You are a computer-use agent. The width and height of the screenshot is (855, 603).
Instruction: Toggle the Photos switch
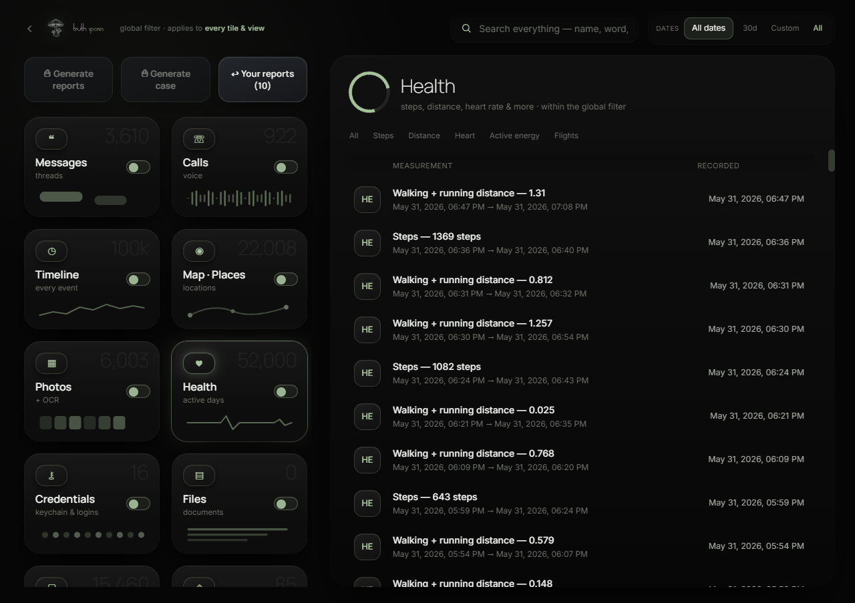[138, 391]
